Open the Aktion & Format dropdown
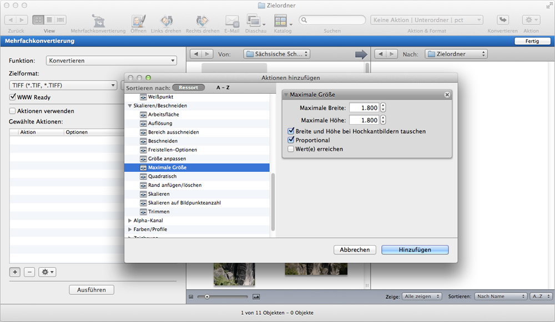This screenshot has width=555, height=322. point(427,20)
